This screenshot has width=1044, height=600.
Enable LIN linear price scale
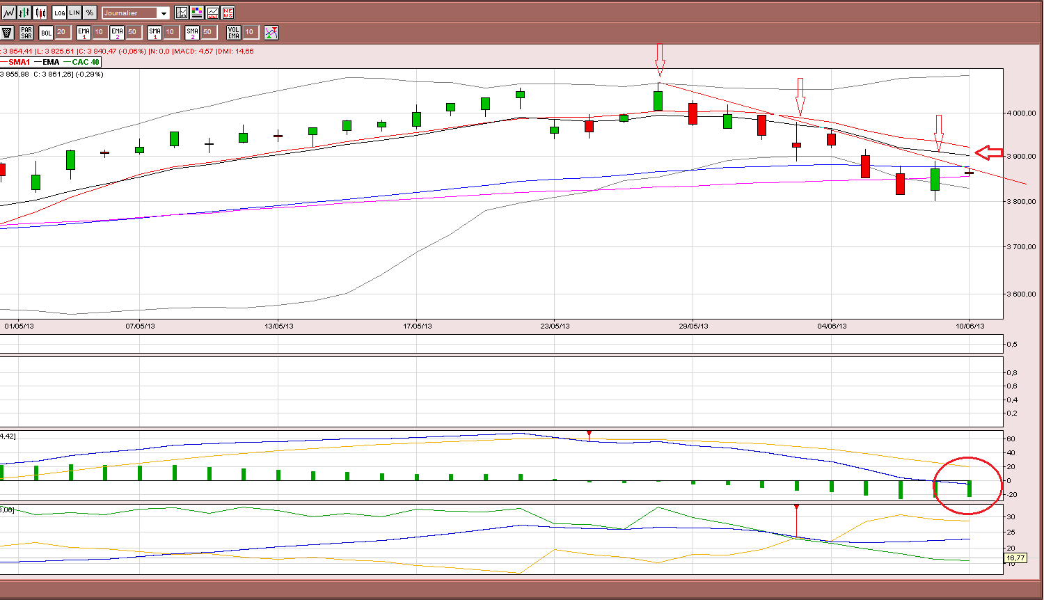[74, 13]
